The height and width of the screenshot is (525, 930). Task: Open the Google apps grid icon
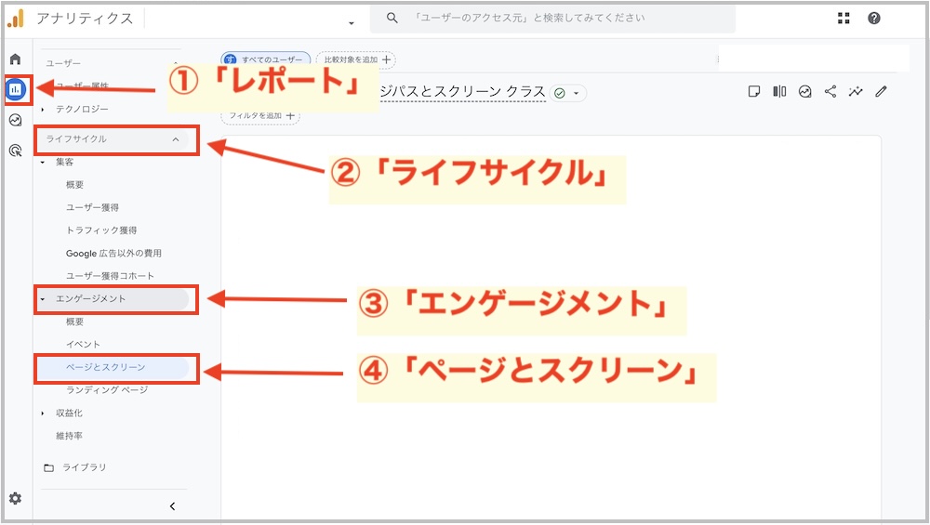coord(844,19)
